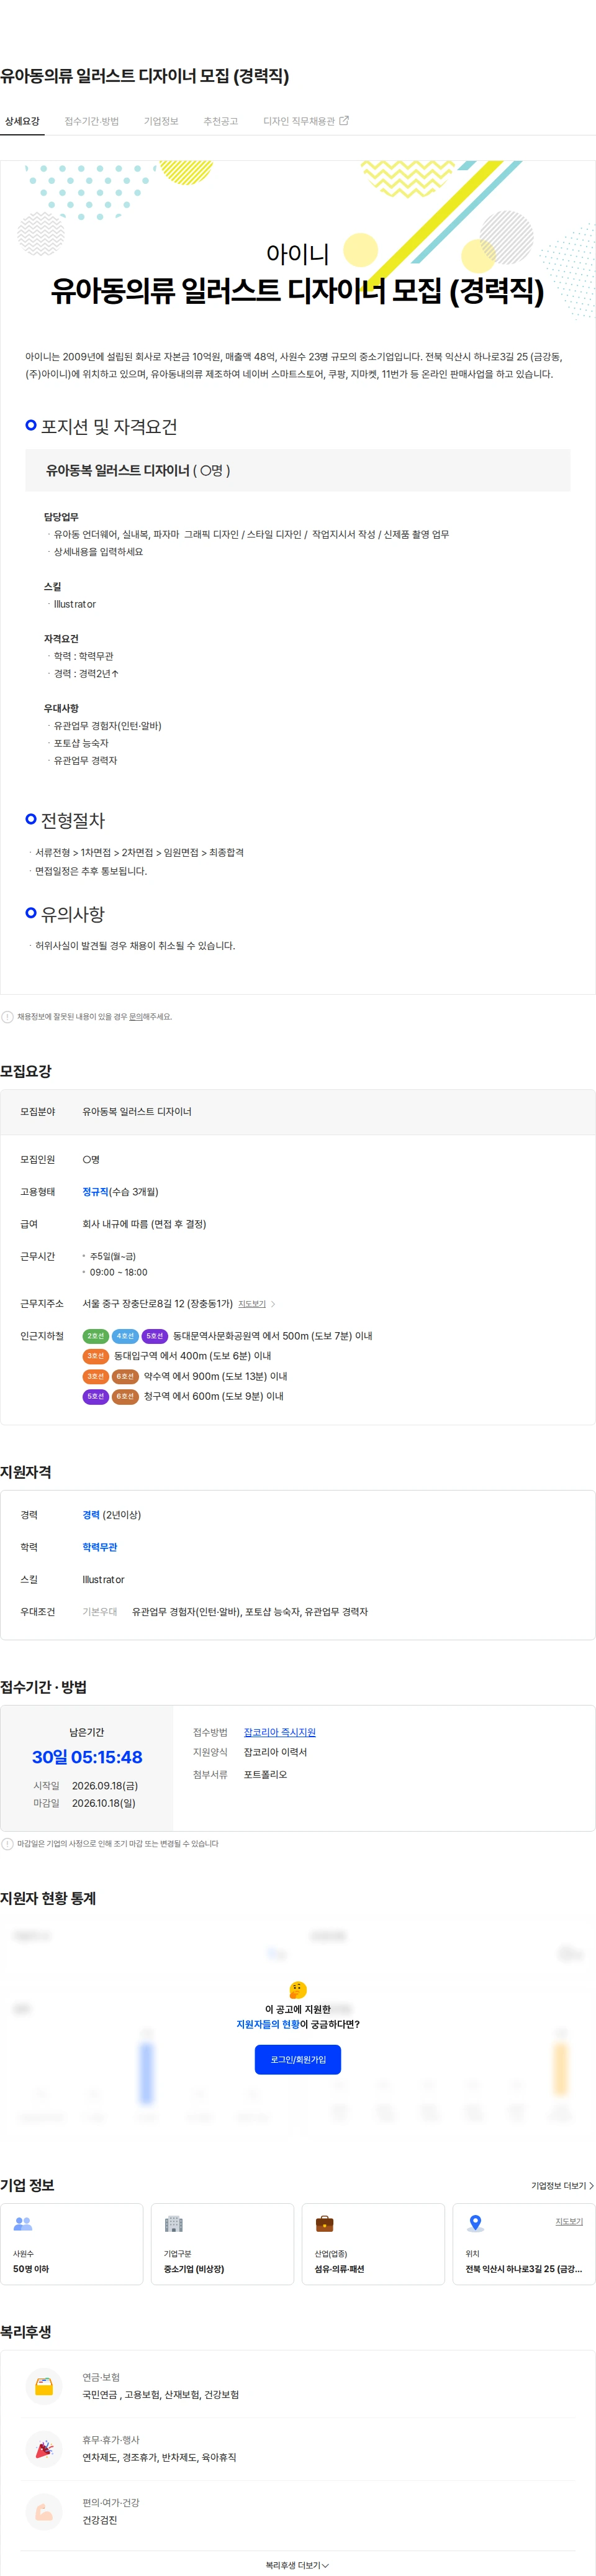Click the 잡코리아 이력서 application form text
The height and width of the screenshot is (2576, 596).
click(275, 1752)
